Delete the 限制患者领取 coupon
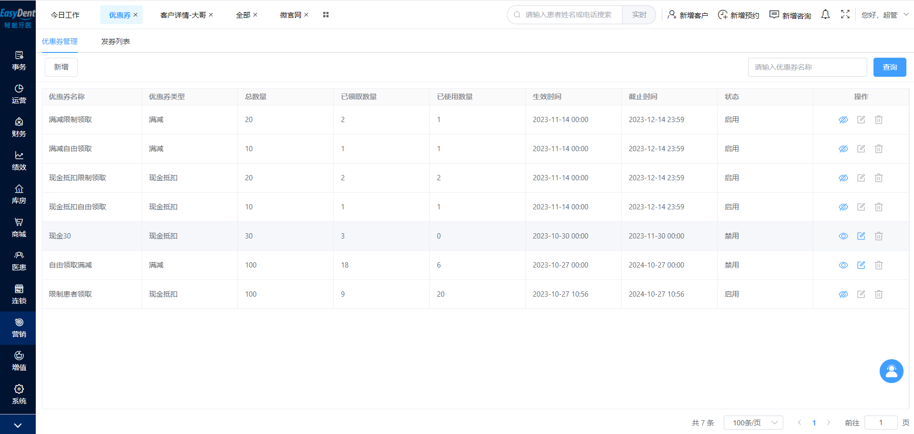 (x=879, y=294)
